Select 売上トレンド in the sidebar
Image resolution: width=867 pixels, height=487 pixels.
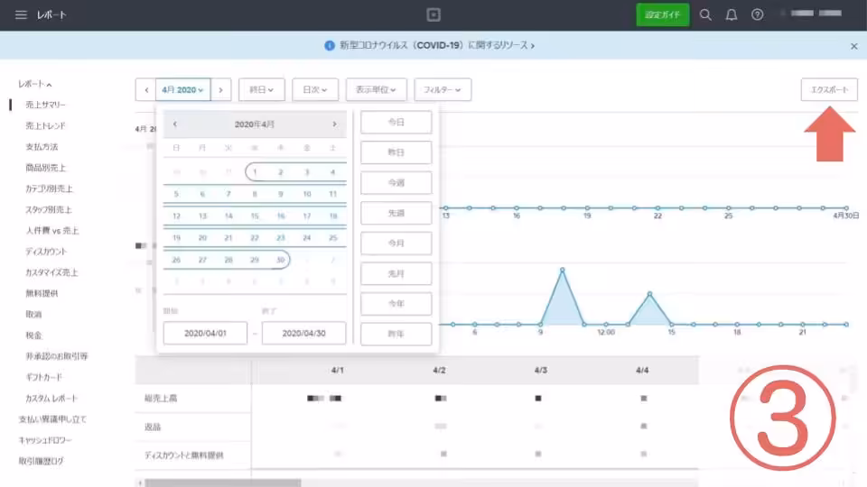(45, 125)
